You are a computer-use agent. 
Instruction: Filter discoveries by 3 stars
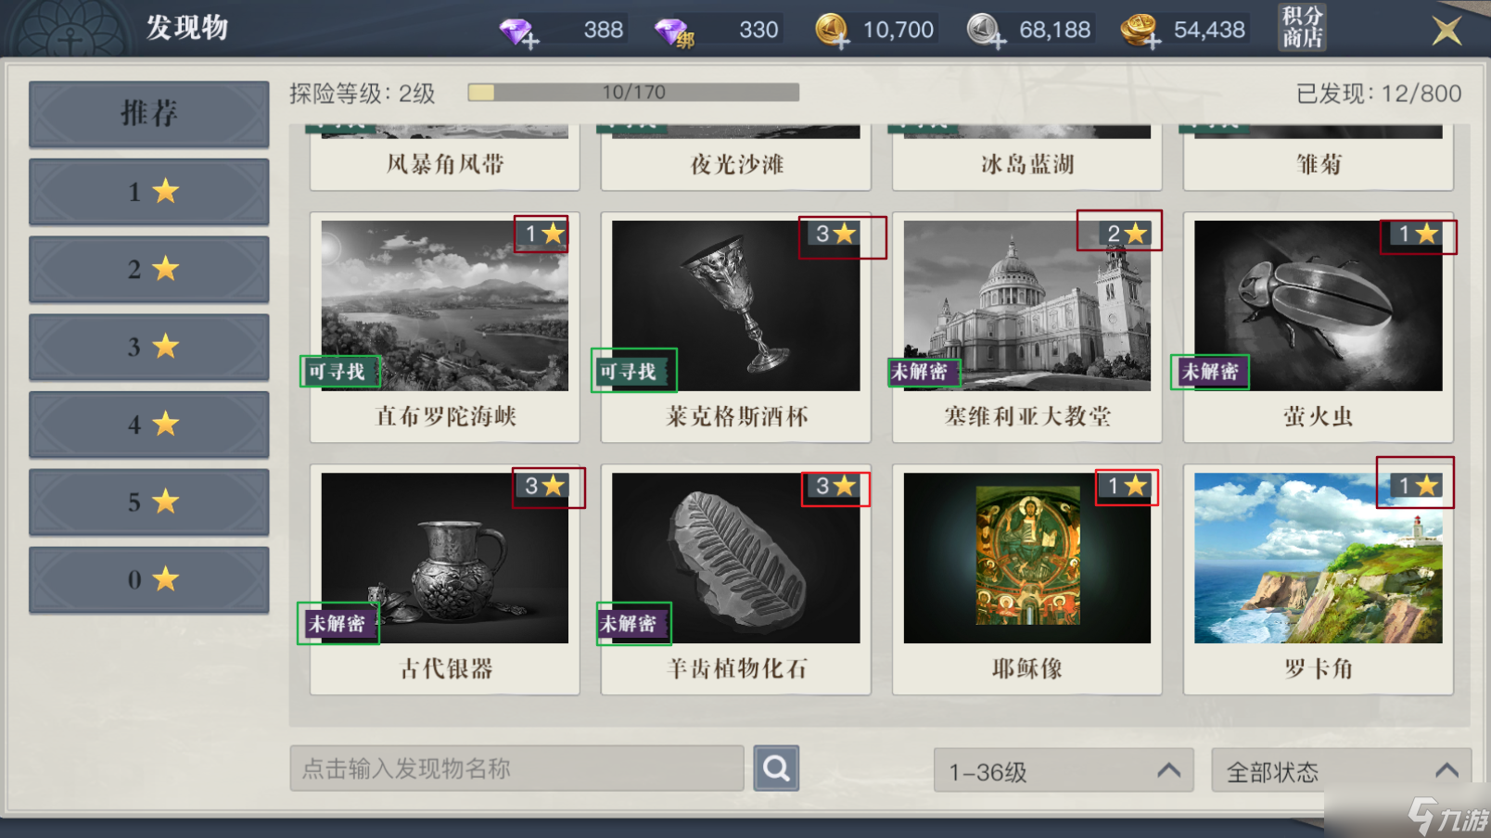(x=149, y=348)
